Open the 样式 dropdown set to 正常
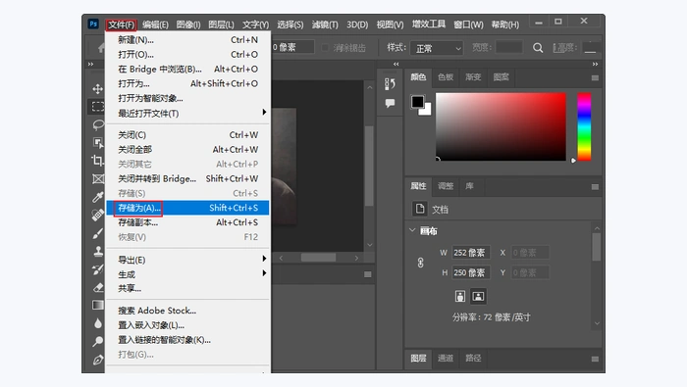Screen dimensions: 687x387 point(437,48)
